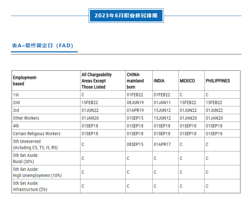Viewport: 252px width, 201px height.
Task: Click 01SEP18 in 4th row Philippines column
Action: click(x=214, y=126)
